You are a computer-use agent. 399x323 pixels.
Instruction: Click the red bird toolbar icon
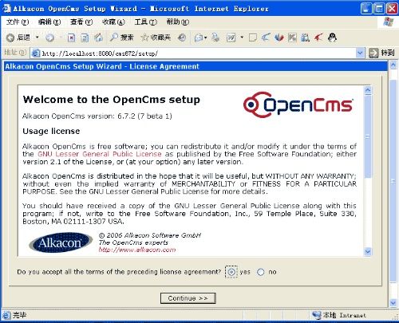pyautogui.click(x=318, y=37)
